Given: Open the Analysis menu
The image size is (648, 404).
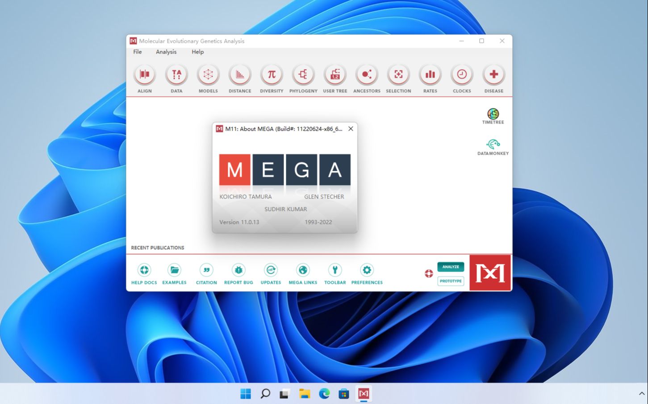Looking at the screenshot, I should click(x=166, y=52).
